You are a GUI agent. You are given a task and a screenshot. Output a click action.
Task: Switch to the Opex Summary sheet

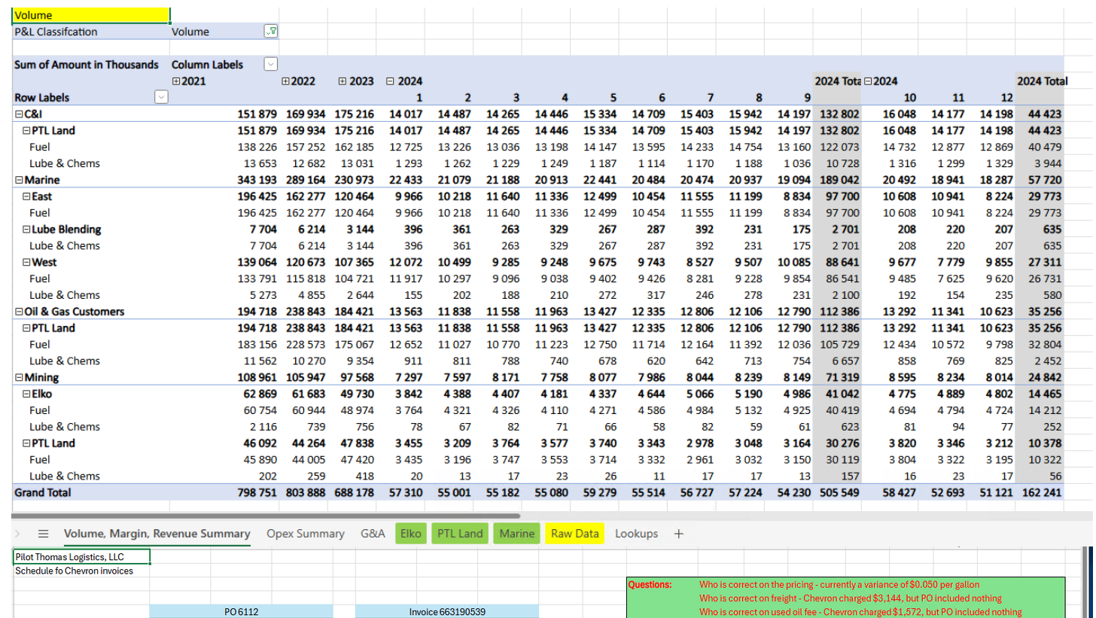[305, 534]
